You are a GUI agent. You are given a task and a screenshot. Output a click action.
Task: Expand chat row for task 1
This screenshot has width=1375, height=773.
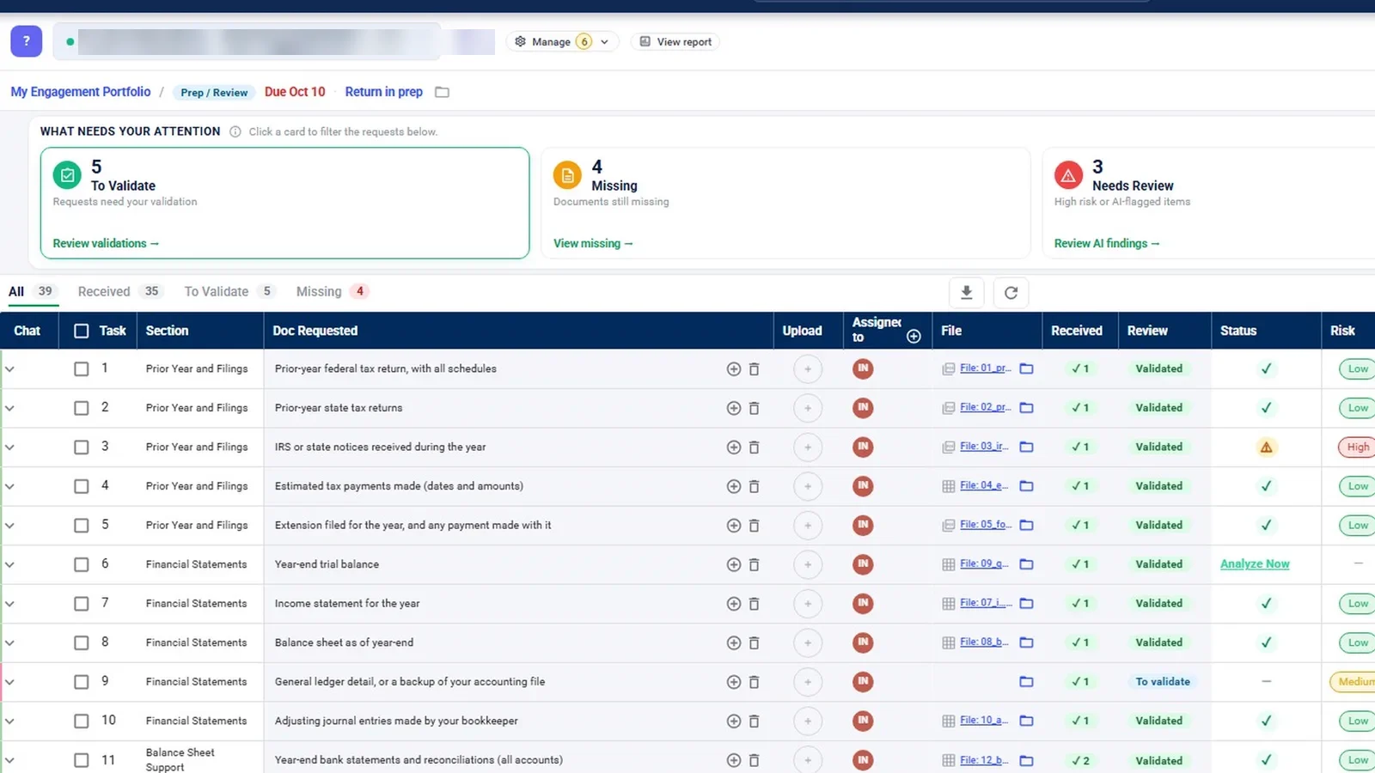pos(9,369)
